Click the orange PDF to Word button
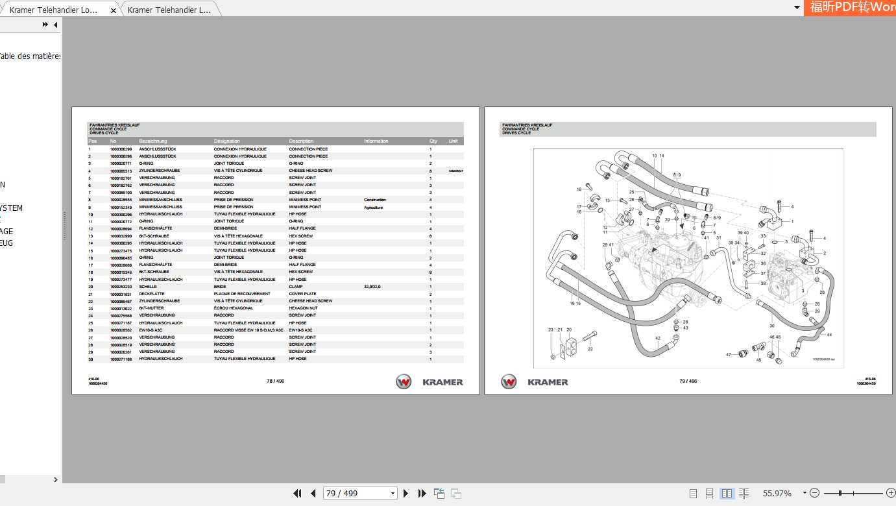The image size is (896, 506). pos(850,8)
